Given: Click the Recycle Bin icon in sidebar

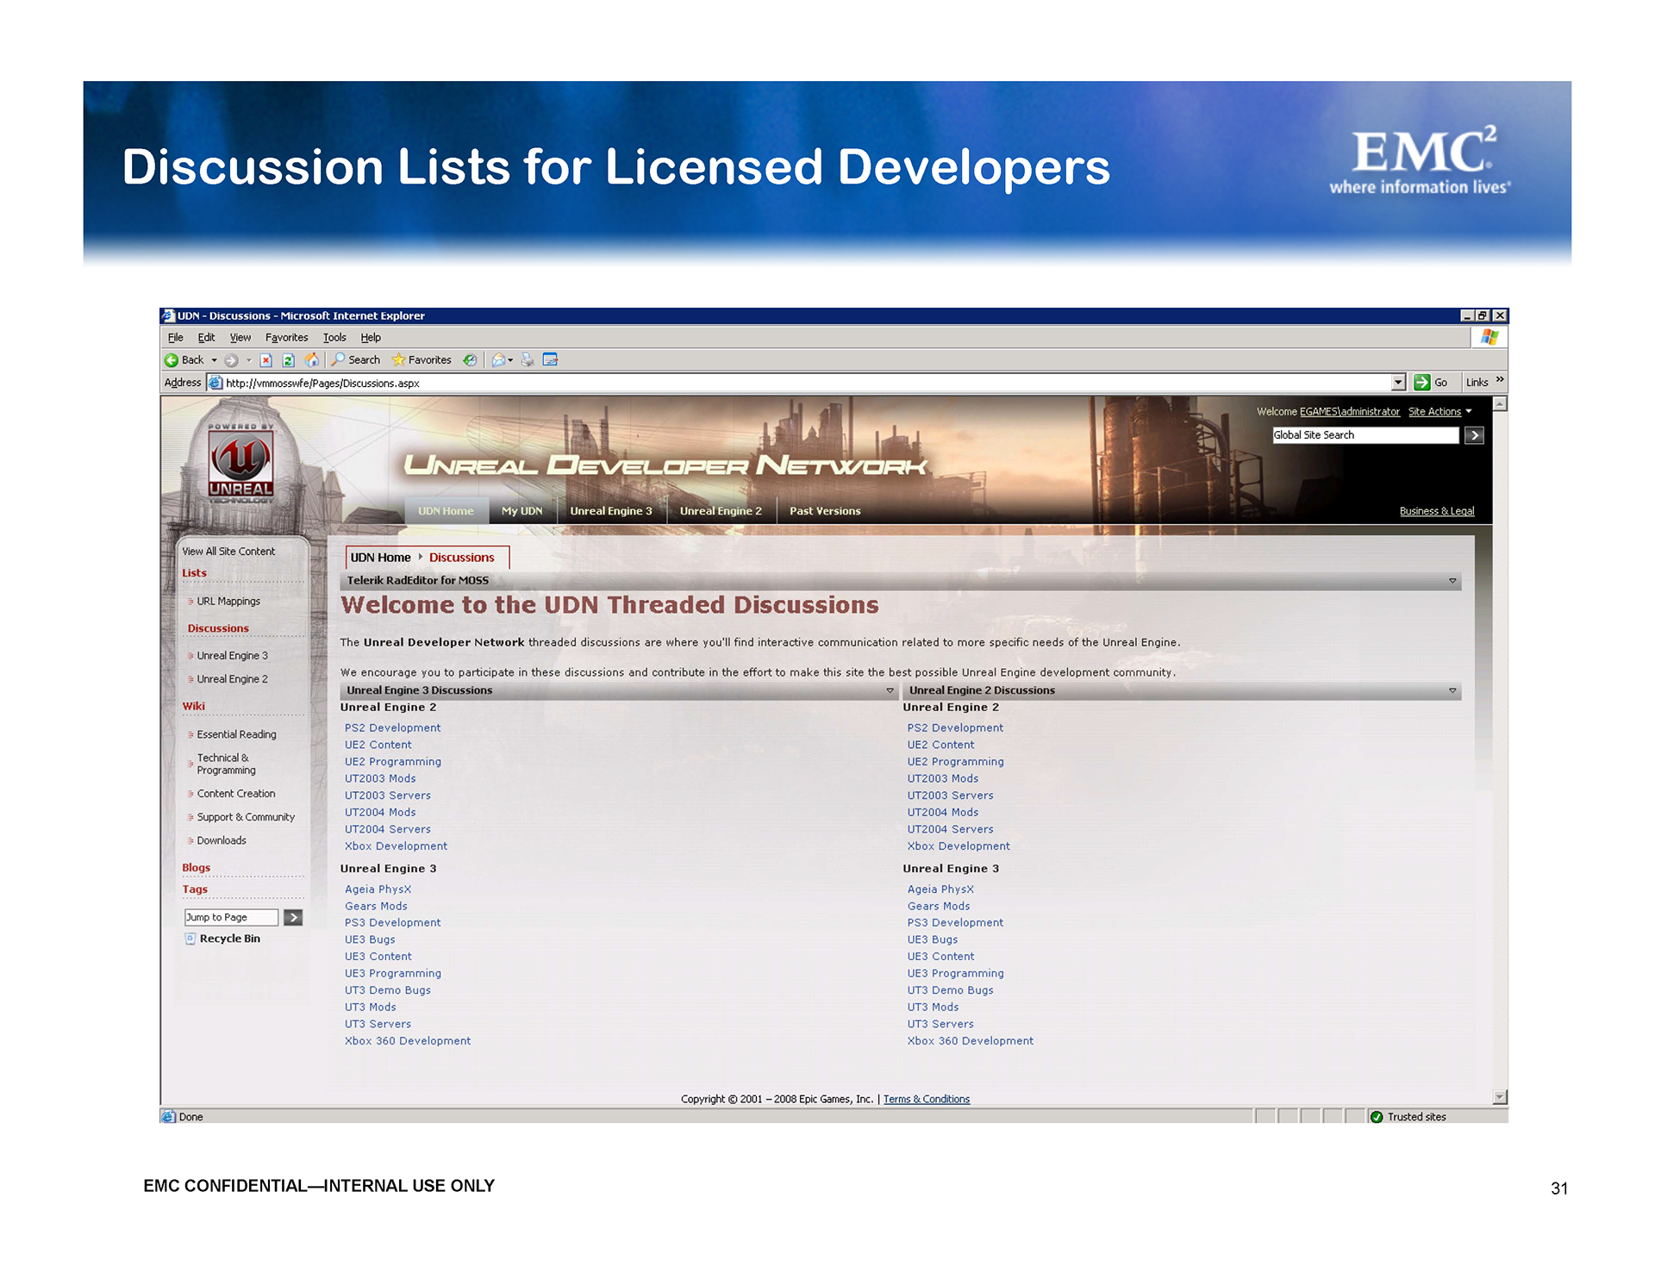Looking at the screenshot, I should coord(190,939).
